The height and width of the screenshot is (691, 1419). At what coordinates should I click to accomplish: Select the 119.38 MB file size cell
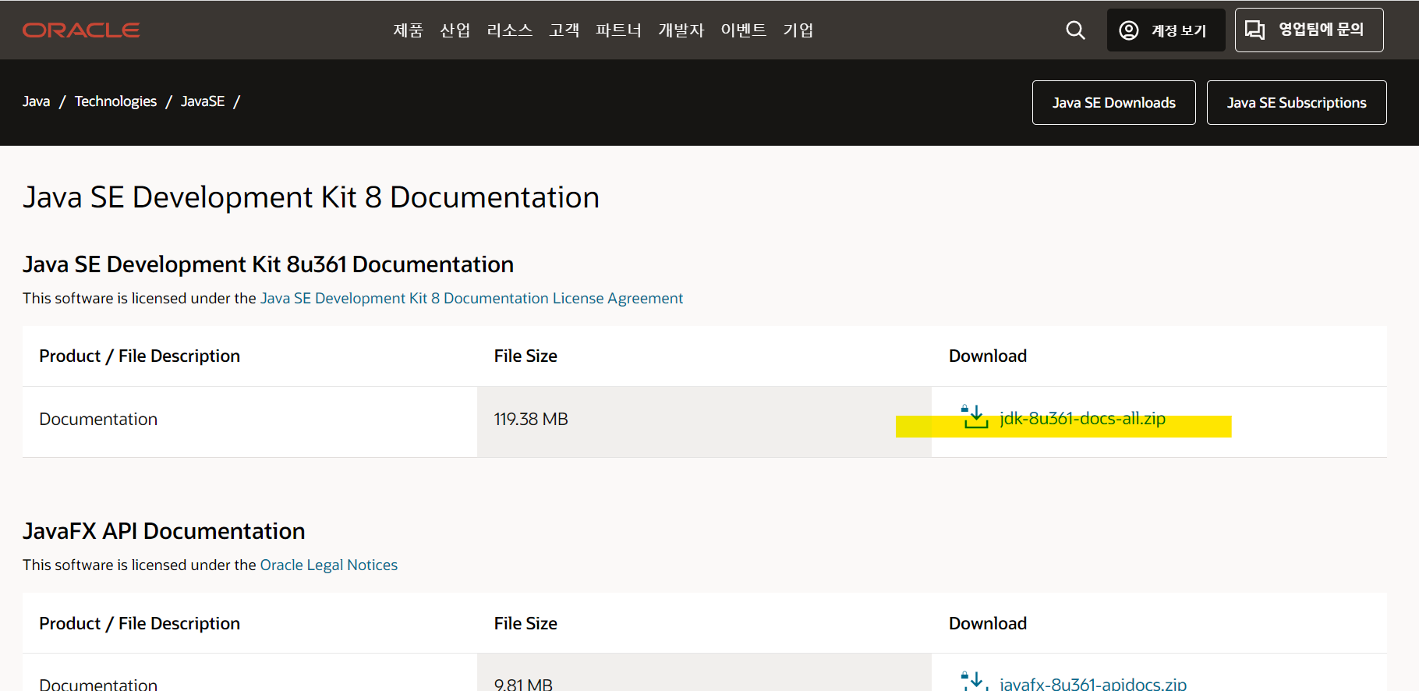click(704, 422)
